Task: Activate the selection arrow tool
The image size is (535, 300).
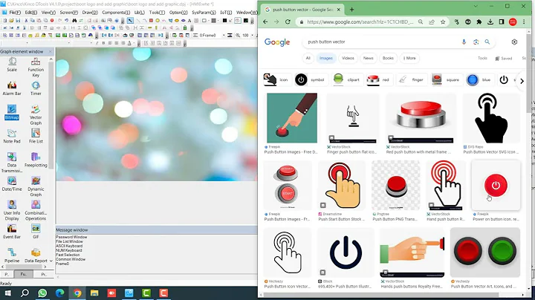Action: (130, 21)
